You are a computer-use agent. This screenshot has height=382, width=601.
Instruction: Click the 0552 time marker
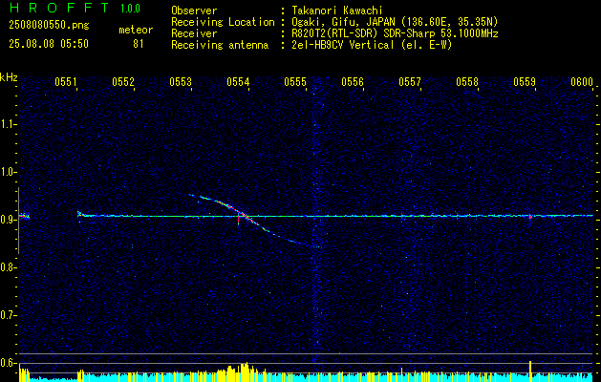coord(123,81)
